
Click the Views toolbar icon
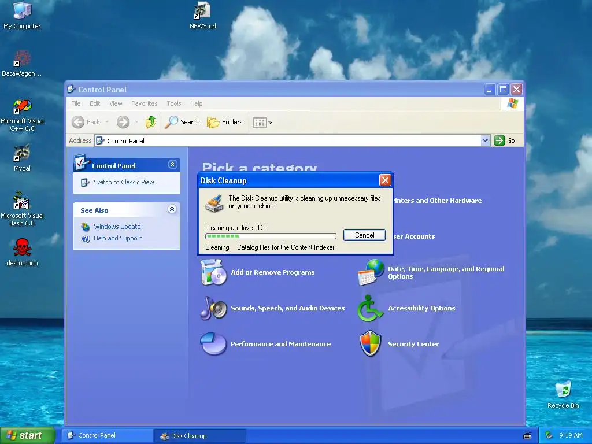260,123
